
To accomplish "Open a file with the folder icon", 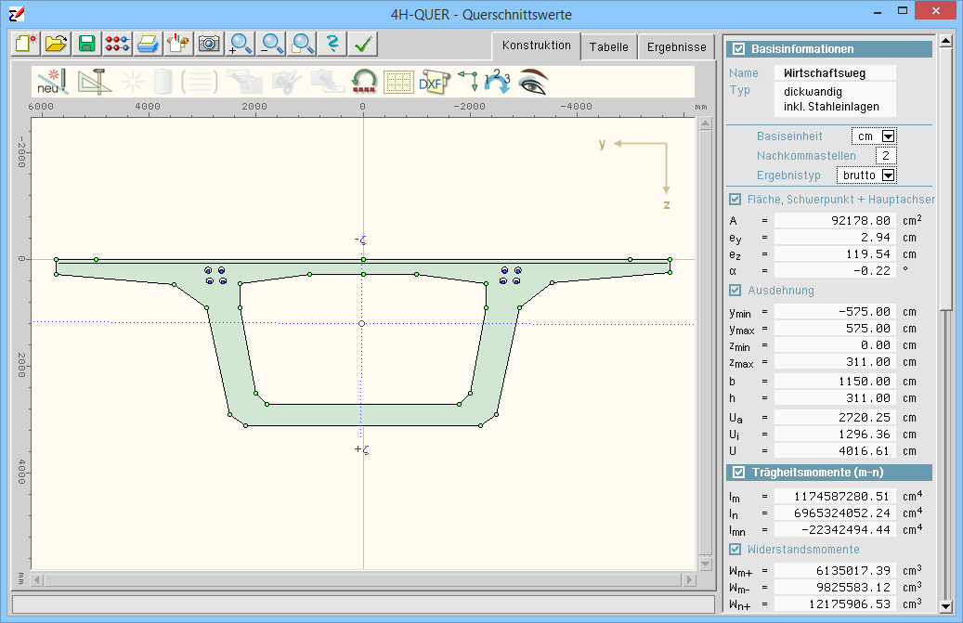I will [57, 44].
